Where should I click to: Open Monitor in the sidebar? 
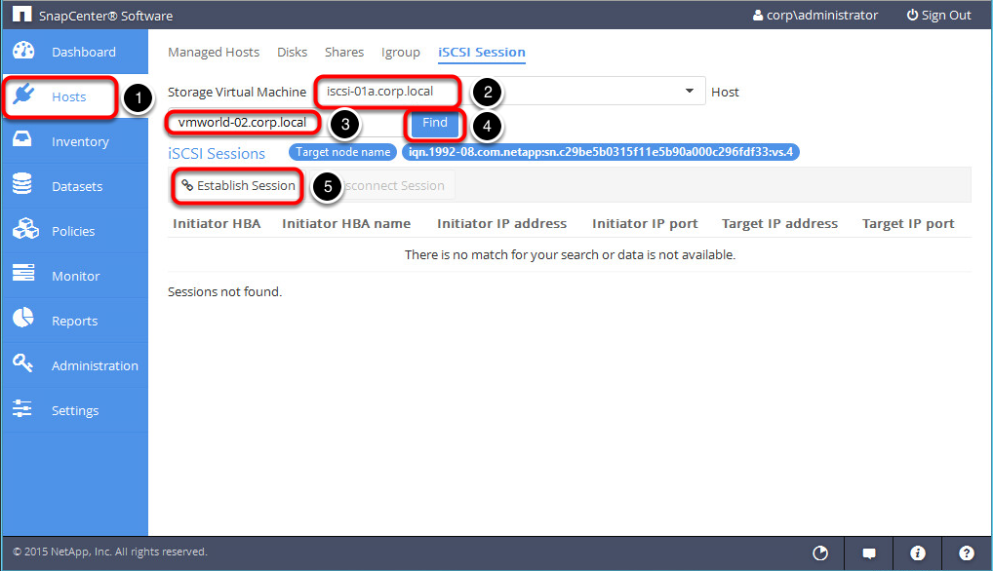point(75,277)
